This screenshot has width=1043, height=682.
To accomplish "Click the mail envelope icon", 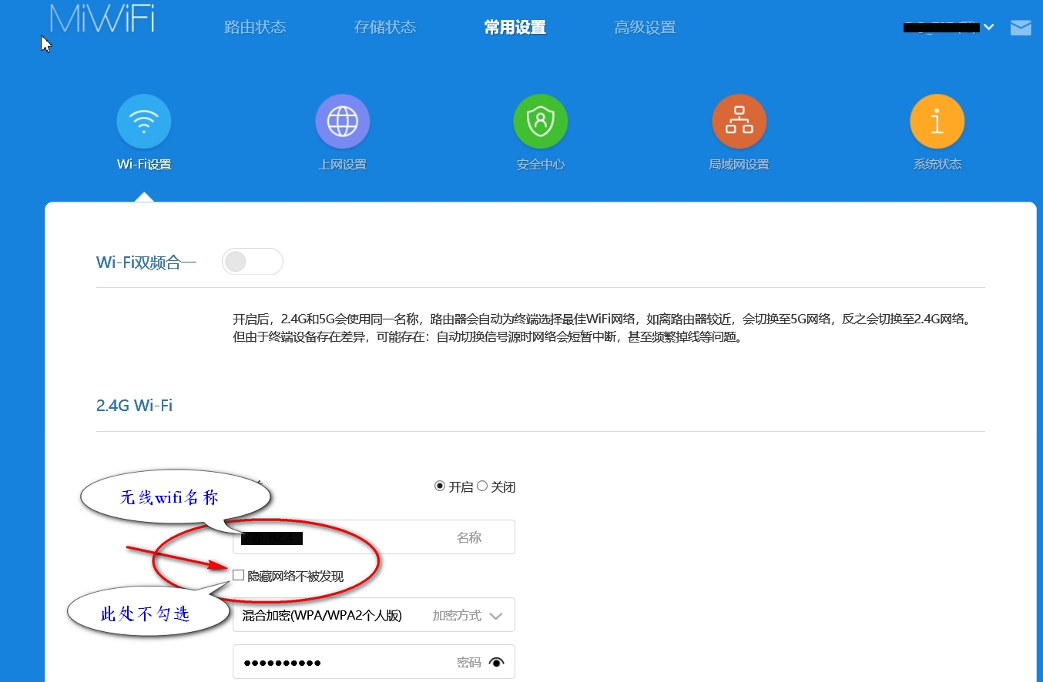I will [1021, 28].
